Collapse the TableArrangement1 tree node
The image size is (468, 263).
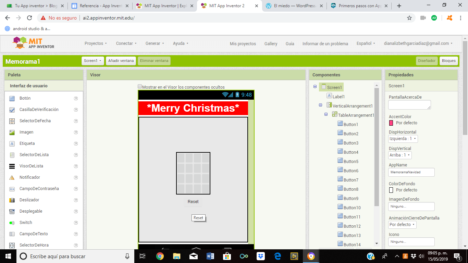tap(326, 115)
